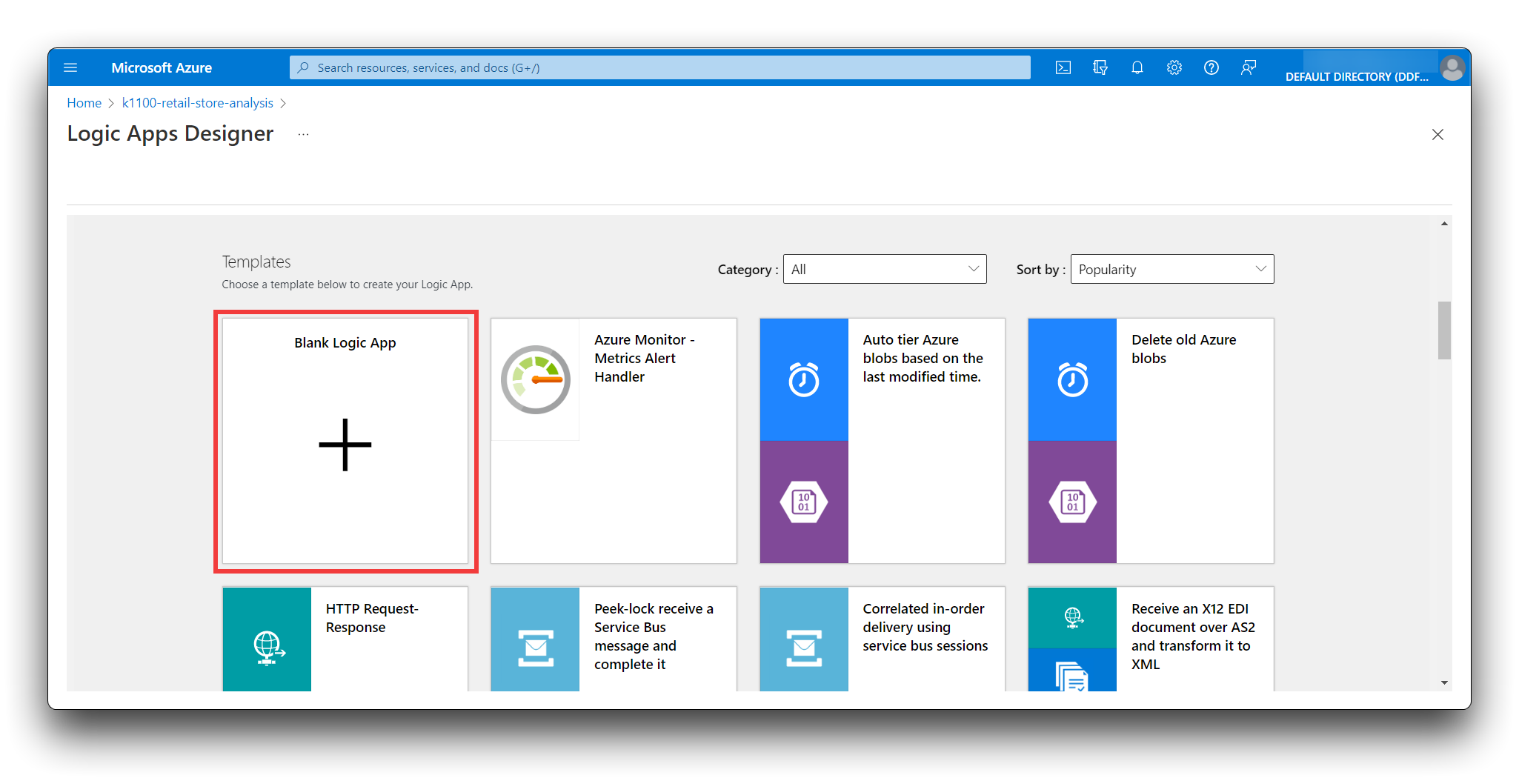Click the templates list scrollbar thumb

click(1444, 330)
